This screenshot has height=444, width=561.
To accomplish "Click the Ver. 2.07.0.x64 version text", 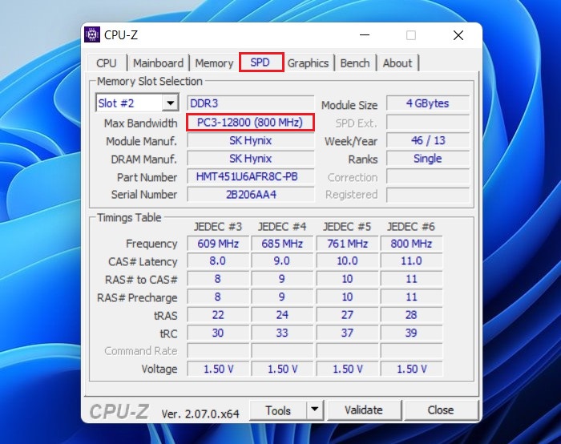I will pyautogui.click(x=200, y=414).
